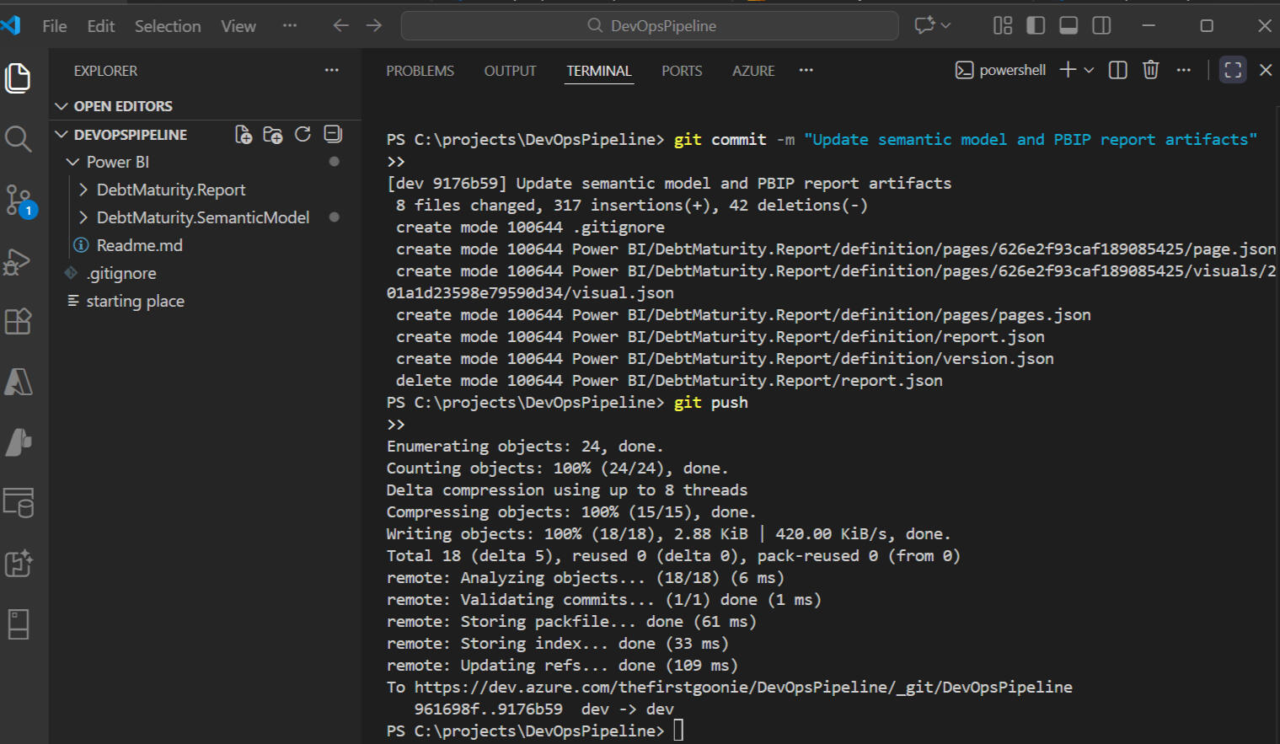This screenshot has height=744, width=1280.
Task: Split the terminal pane
Action: (1117, 70)
